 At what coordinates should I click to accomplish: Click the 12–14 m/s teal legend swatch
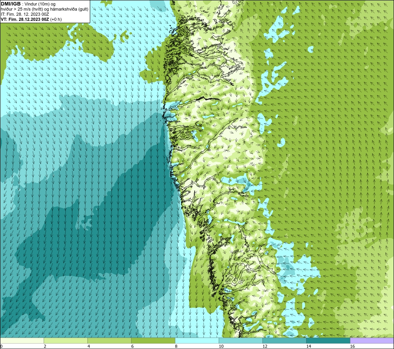284,340
